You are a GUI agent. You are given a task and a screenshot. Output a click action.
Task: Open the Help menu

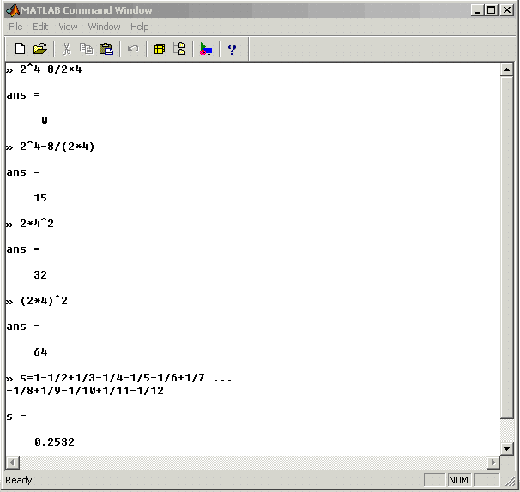point(139,27)
